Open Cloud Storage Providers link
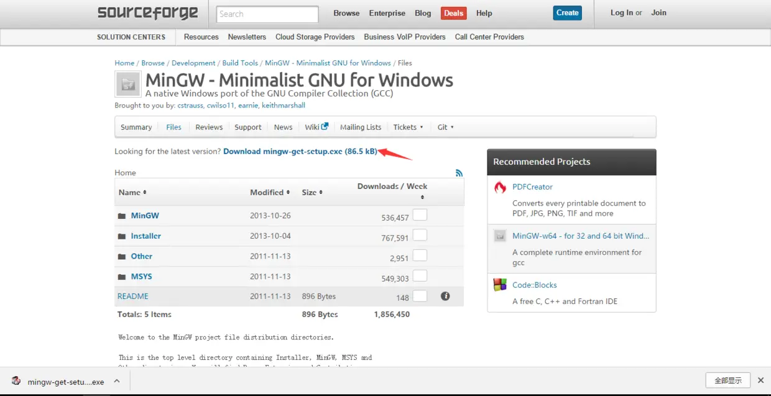This screenshot has height=396, width=771. [315, 37]
